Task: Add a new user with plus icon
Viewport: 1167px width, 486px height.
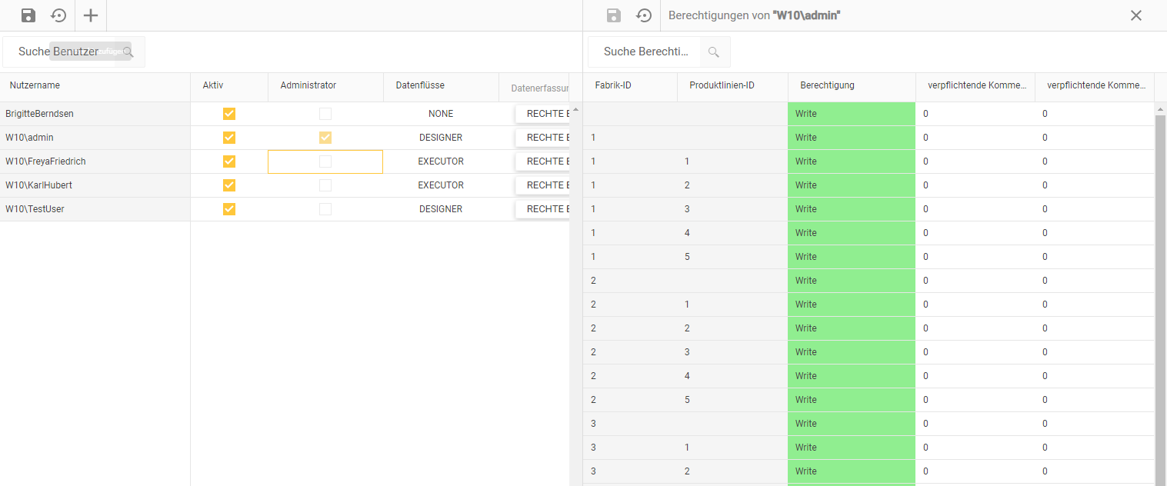Action: tap(91, 15)
